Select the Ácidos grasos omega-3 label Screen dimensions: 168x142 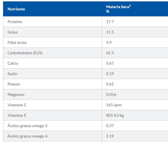click(x=27, y=126)
